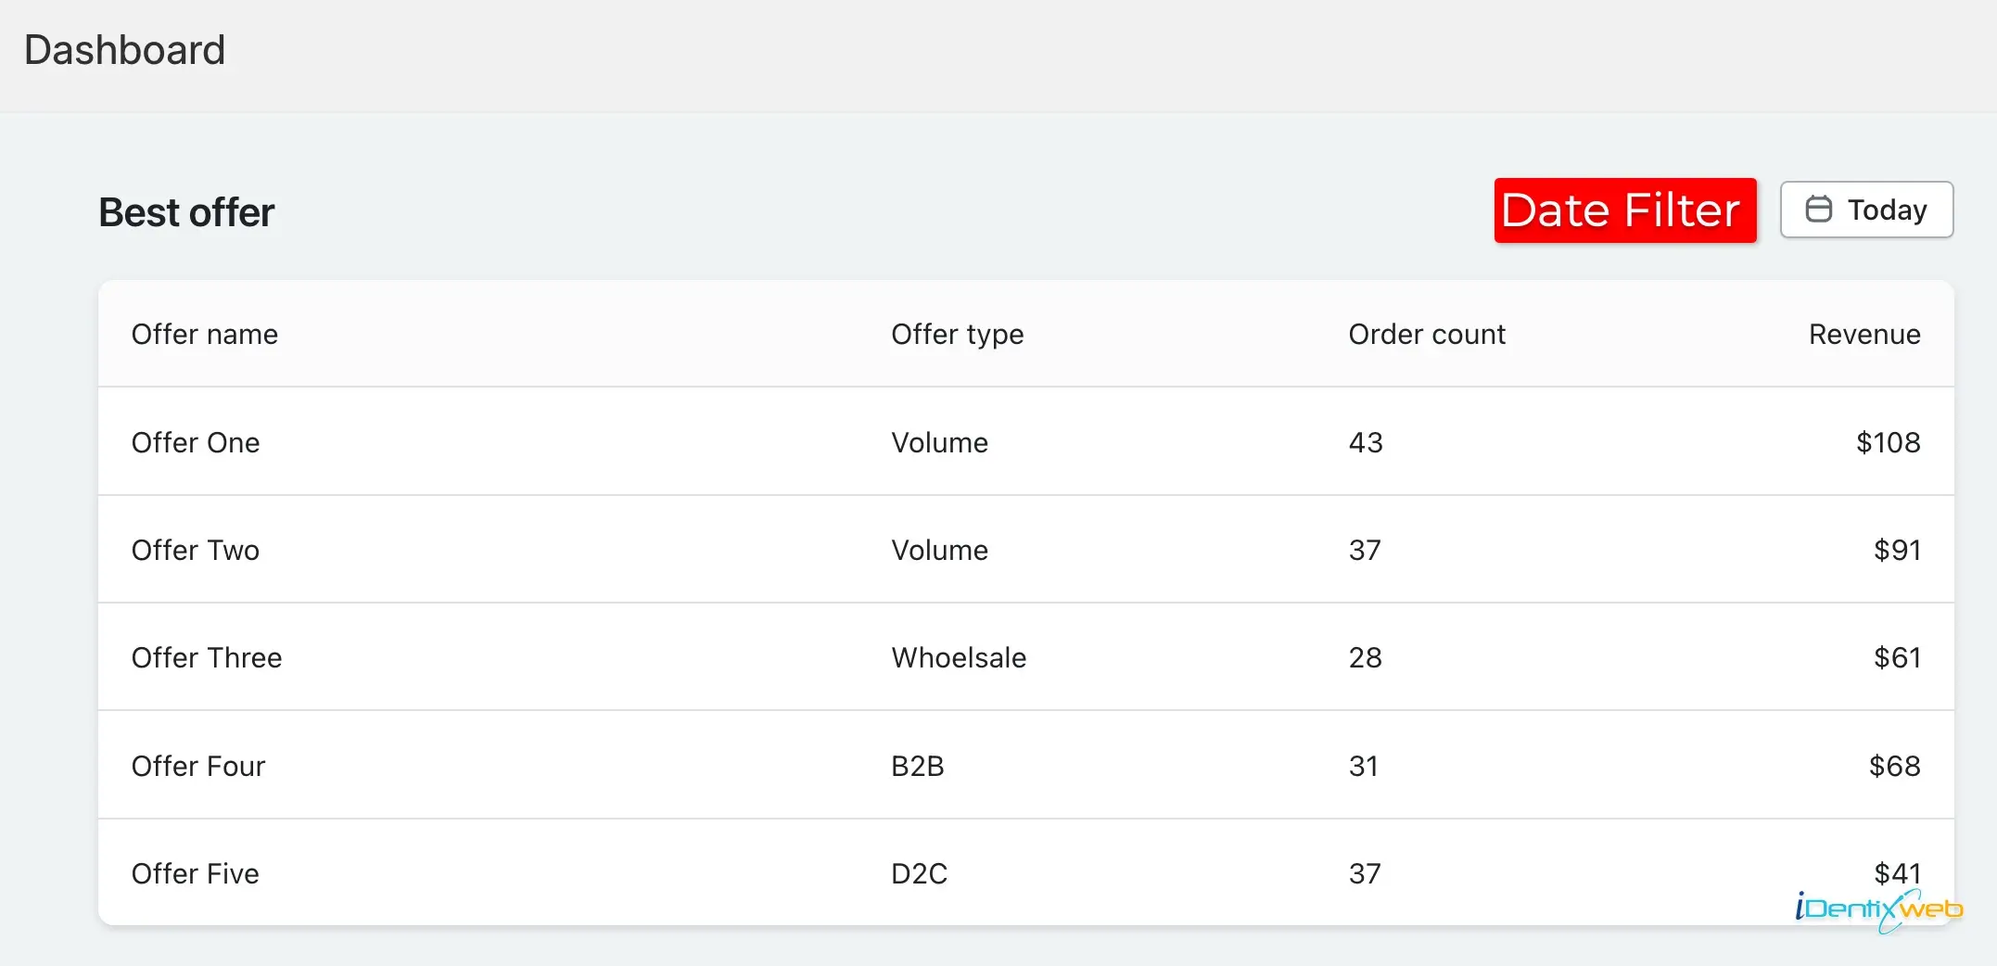Click the Best offer section heading

184,211
